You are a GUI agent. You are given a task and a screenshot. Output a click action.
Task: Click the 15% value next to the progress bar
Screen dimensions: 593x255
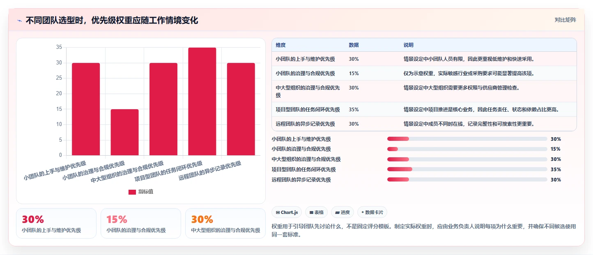tap(556, 149)
